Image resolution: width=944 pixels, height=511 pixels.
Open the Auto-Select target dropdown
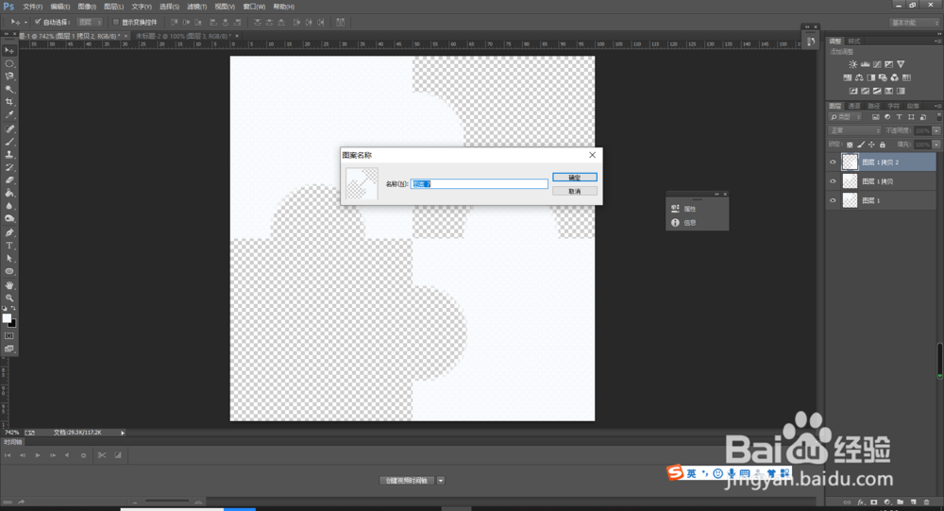91,22
